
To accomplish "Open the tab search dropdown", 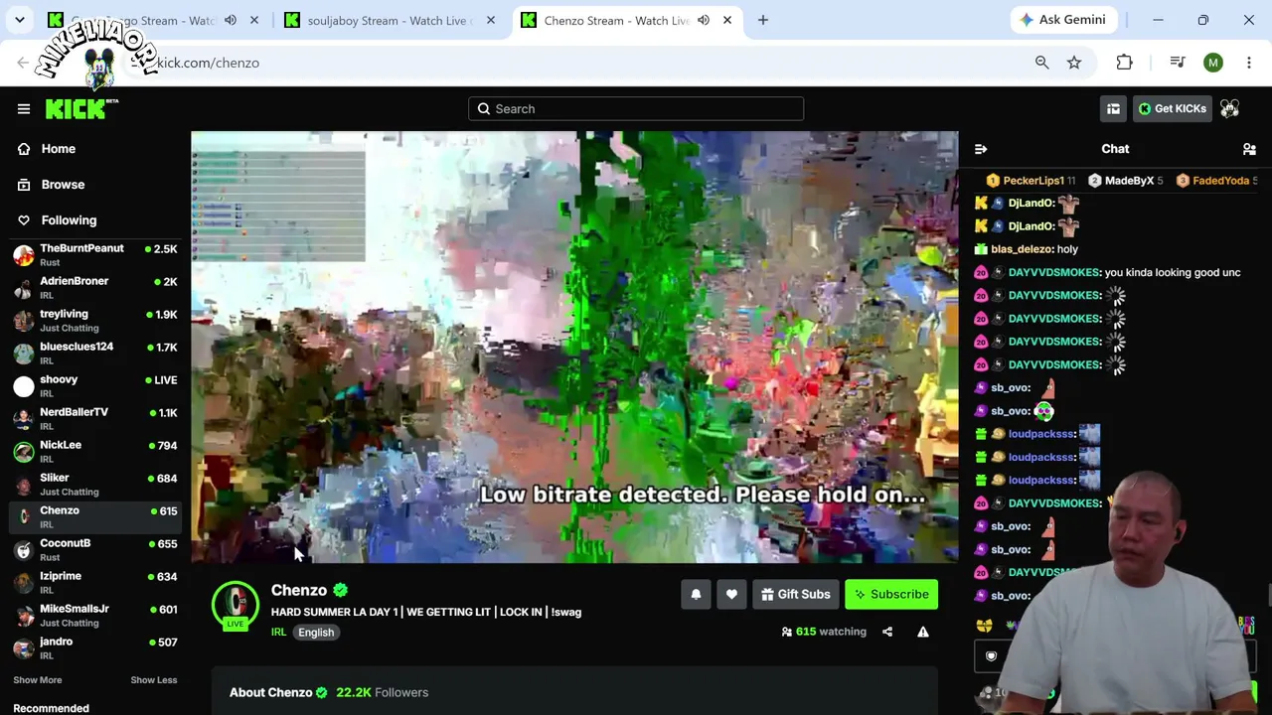I will (20, 20).
